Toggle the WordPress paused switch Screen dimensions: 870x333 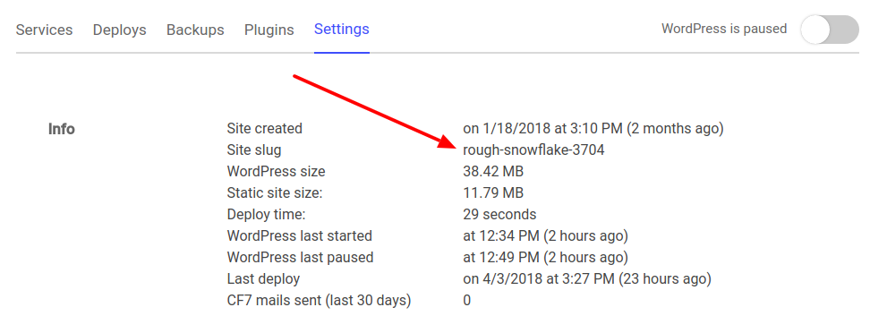point(830,30)
